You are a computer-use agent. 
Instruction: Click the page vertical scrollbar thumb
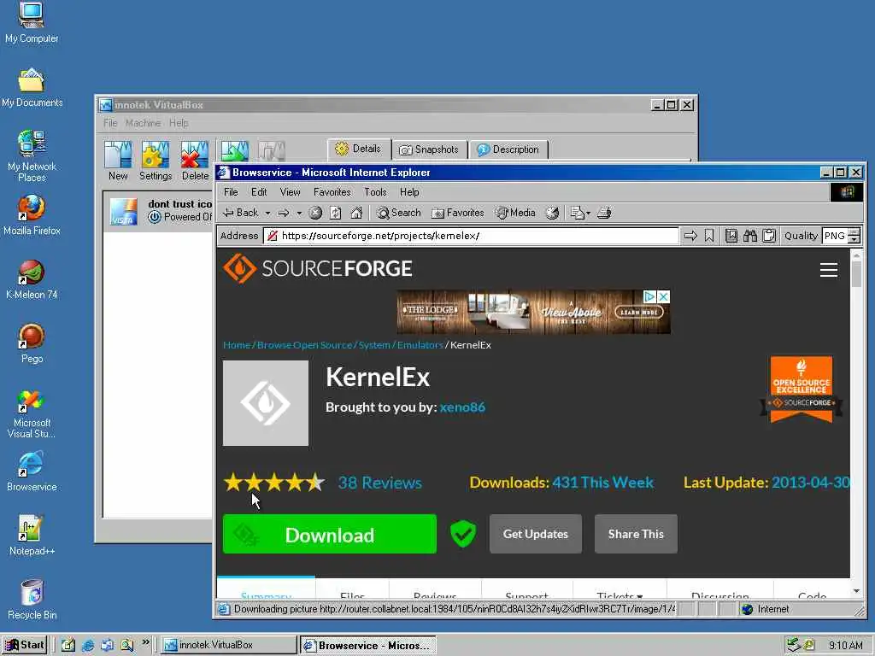(x=856, y=274)
